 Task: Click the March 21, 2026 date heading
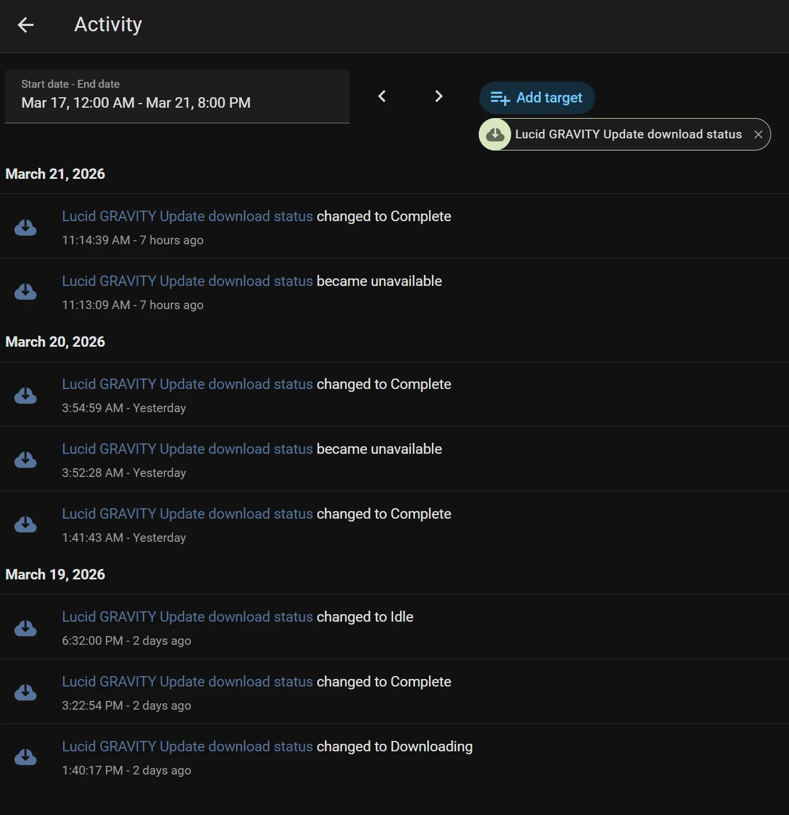(55, 174)
